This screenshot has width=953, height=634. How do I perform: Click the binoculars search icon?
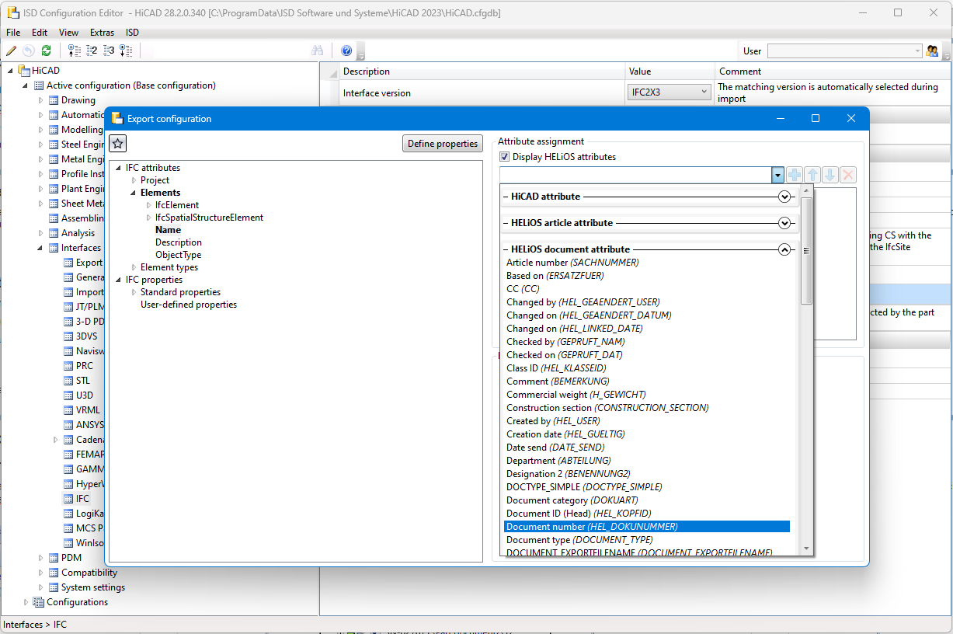pyautogui.click(x=317, y=51)
